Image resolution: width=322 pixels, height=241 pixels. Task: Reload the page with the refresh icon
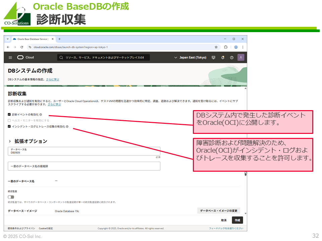click(x=22, y=47)
